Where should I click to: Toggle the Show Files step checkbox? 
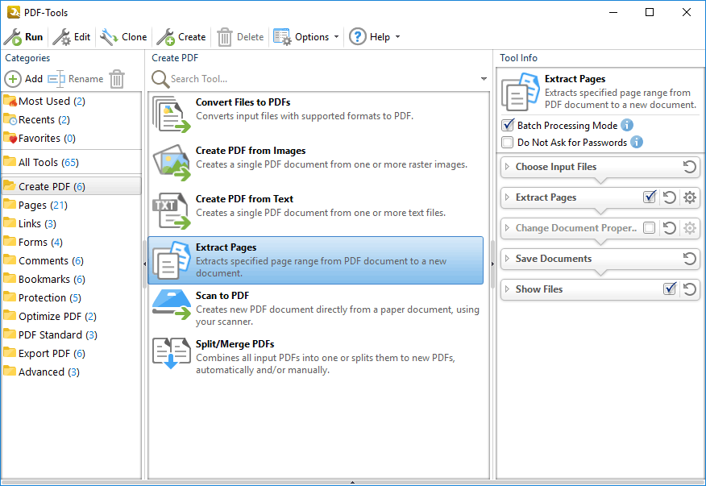670,289
